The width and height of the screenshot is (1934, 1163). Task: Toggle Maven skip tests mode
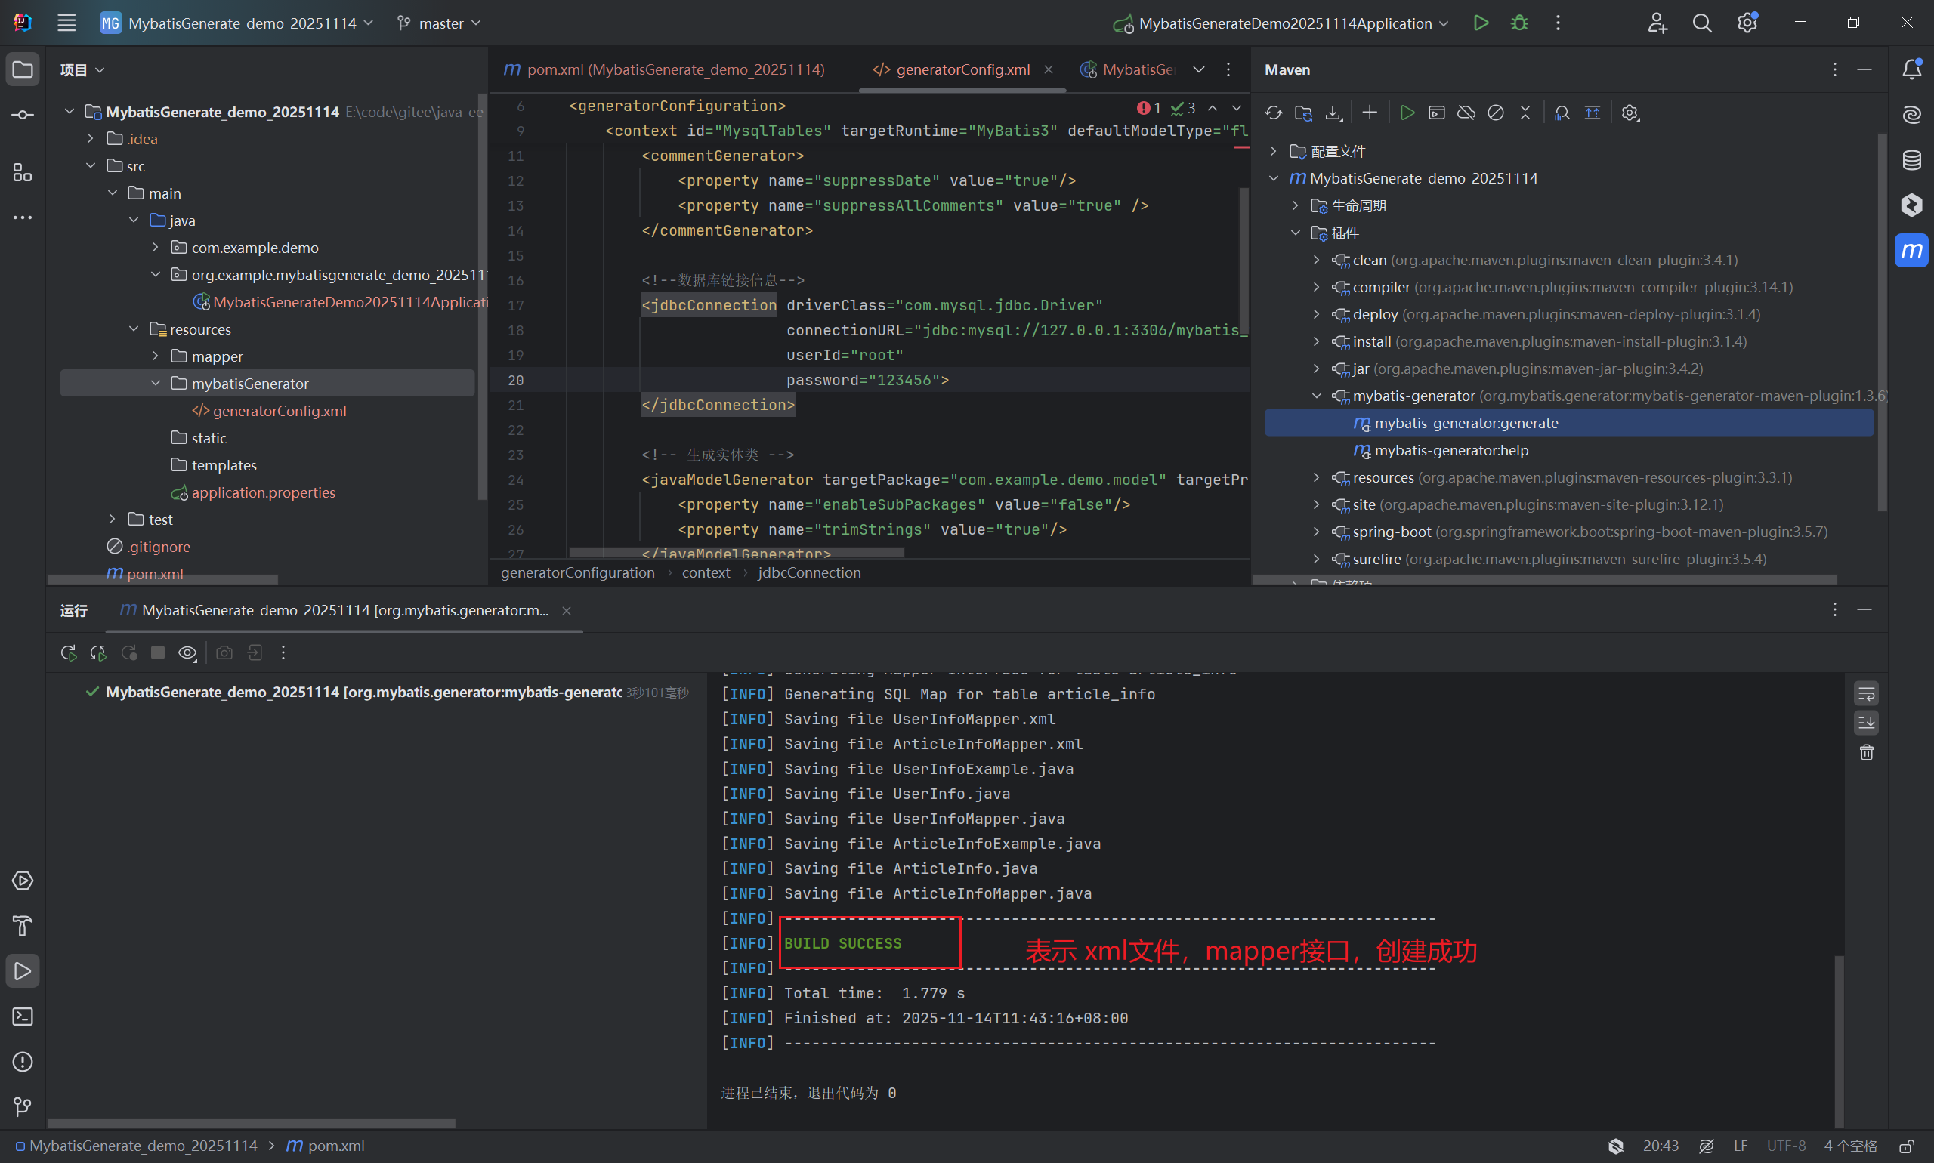(1496, 113)
